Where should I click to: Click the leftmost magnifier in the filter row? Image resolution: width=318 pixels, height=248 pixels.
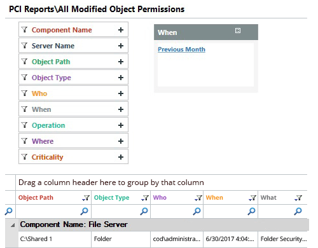click(9, 211)
